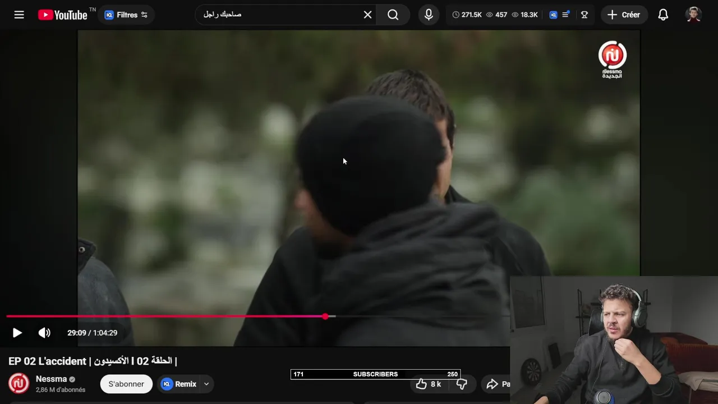
Task: Open Nessma channel avatar
Action: pos(19,384)
